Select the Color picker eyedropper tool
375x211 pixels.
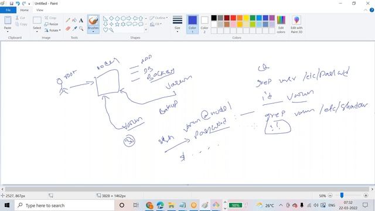pyautogui.click(x=74, y=29)
